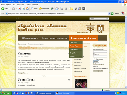The width and height of the screenshot is (127, 95).
Task: Go to Home page icon
Action: click(x=27, y=9)
